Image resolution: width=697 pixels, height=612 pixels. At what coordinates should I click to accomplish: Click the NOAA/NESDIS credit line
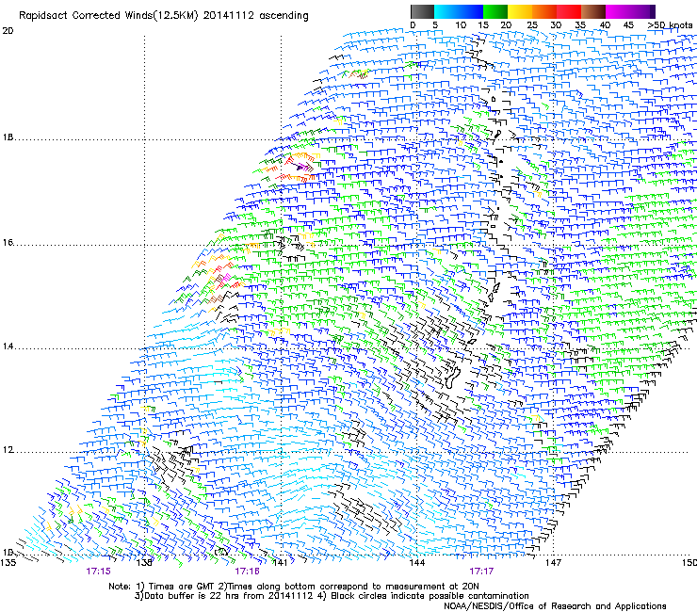[555, 606]
